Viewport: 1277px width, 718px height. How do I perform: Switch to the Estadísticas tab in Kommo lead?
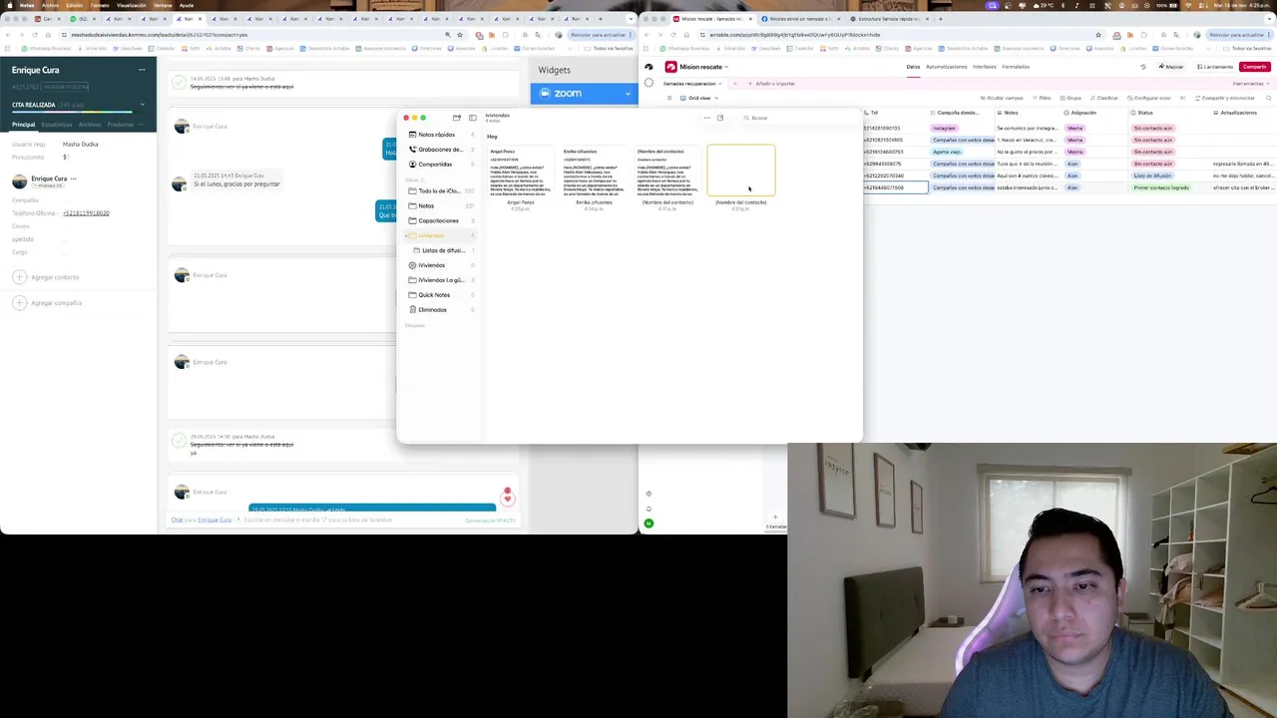pyautogui.click(x=57, y=125)
